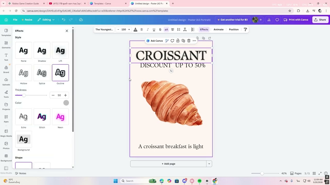Image resolution: width=330 pixels, height=185 pixels.
Task: Decrease the outline thickness value
Action: [x=53, y=95]
